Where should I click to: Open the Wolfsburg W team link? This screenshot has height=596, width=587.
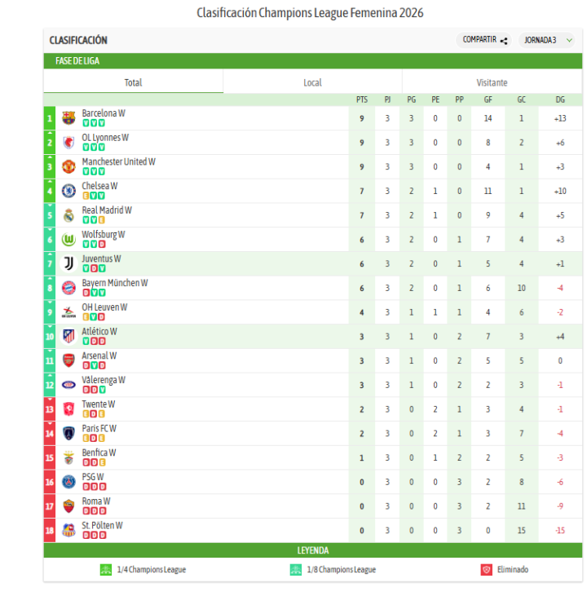click(104, 235)
